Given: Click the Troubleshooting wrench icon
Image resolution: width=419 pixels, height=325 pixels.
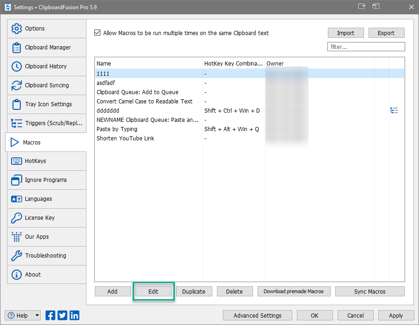Looking at the screenshot, I should (17, 256).
